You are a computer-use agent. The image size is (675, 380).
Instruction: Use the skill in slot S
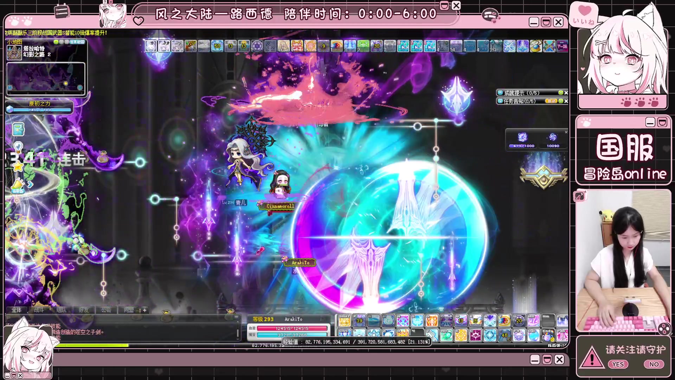pyautogui.click(x=417, y=321)
